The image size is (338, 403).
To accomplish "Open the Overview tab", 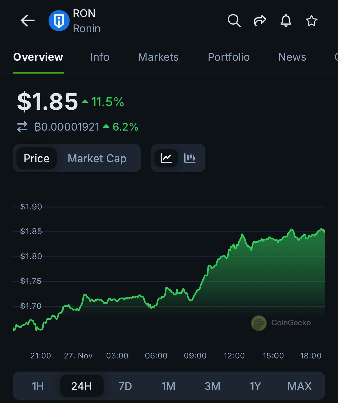I will [x=38, y=57].
